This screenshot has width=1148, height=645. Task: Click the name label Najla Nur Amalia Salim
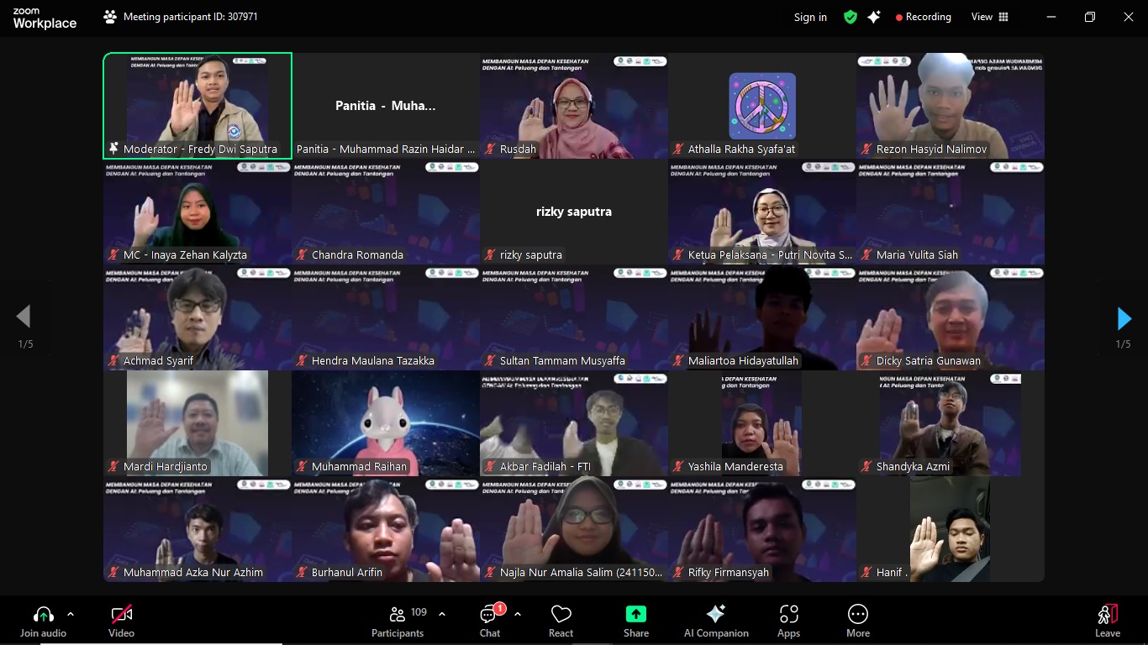tap(581, 572)
